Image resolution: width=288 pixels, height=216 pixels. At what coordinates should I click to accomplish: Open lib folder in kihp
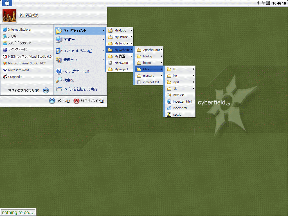point(180,69)
